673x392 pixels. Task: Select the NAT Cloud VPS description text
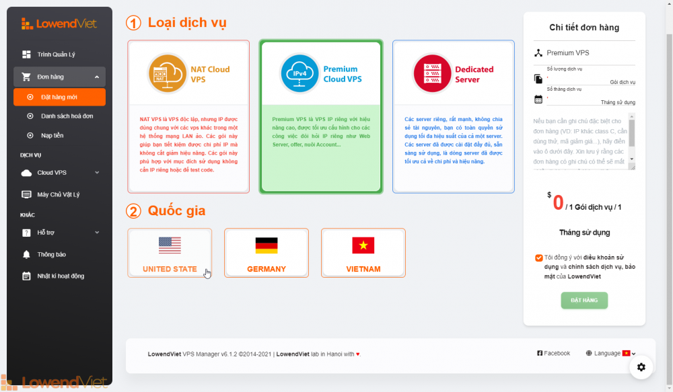pos(188,145)
